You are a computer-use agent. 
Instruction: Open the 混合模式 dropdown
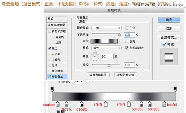(x=107, y=28)
